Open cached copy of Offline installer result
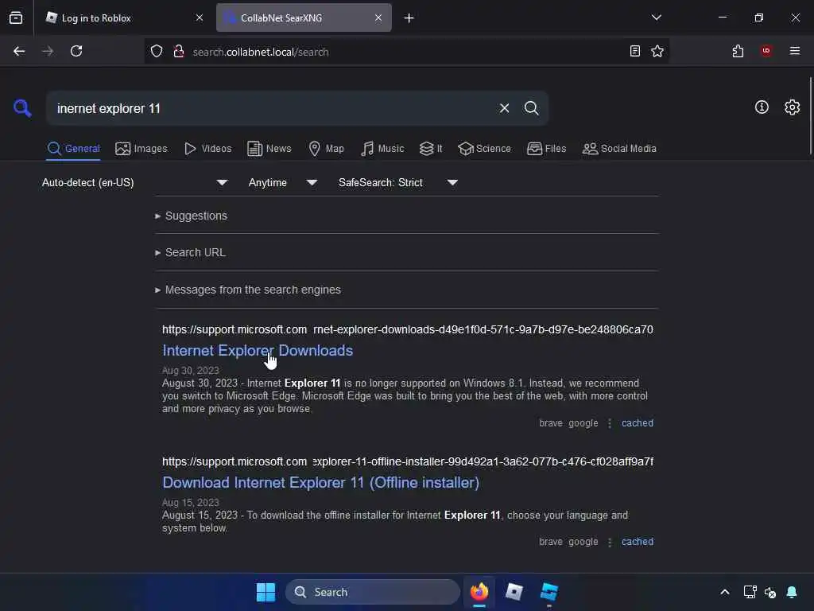This screenshot has width=814, height=611. coord(637,541)
